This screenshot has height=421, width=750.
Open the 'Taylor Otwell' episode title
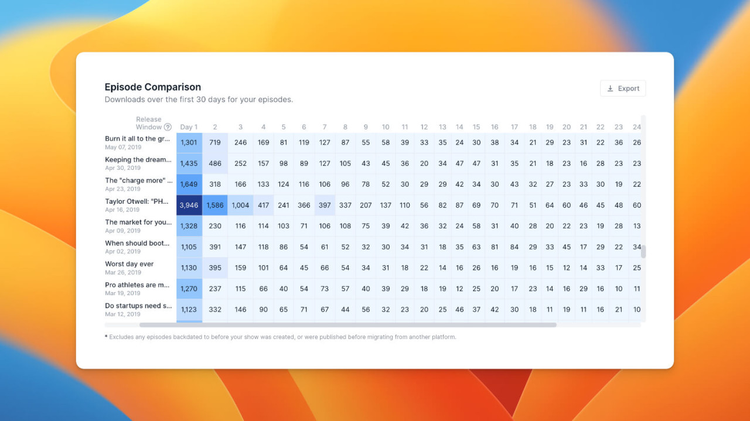tap(138, 201)
